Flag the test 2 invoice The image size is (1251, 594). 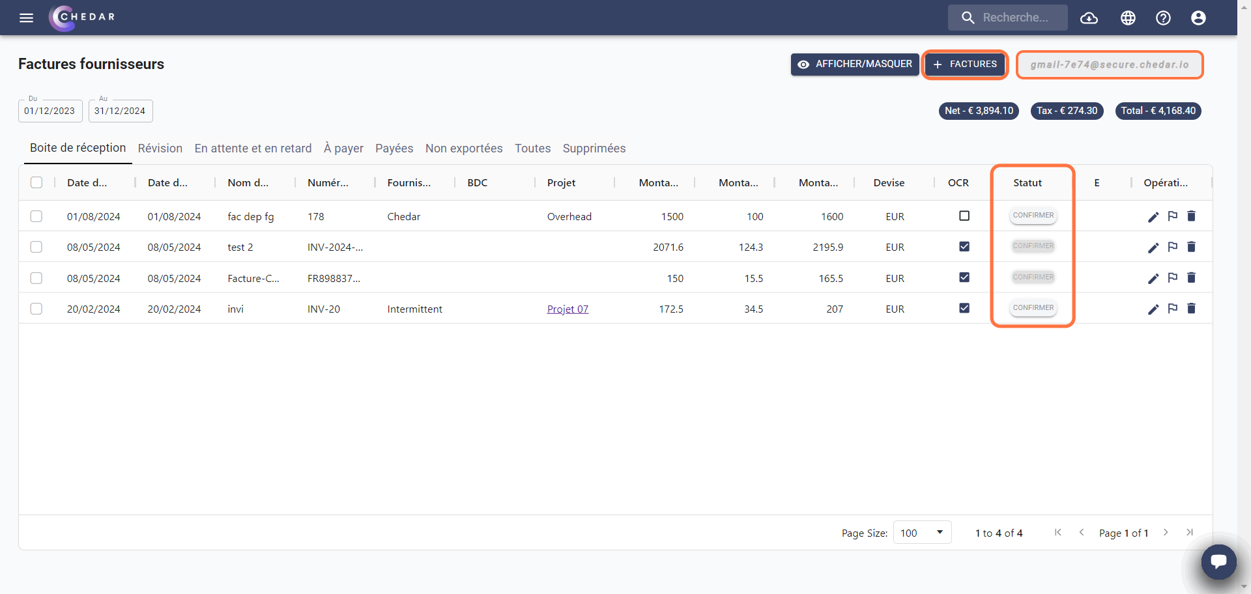click(1173, 247)
